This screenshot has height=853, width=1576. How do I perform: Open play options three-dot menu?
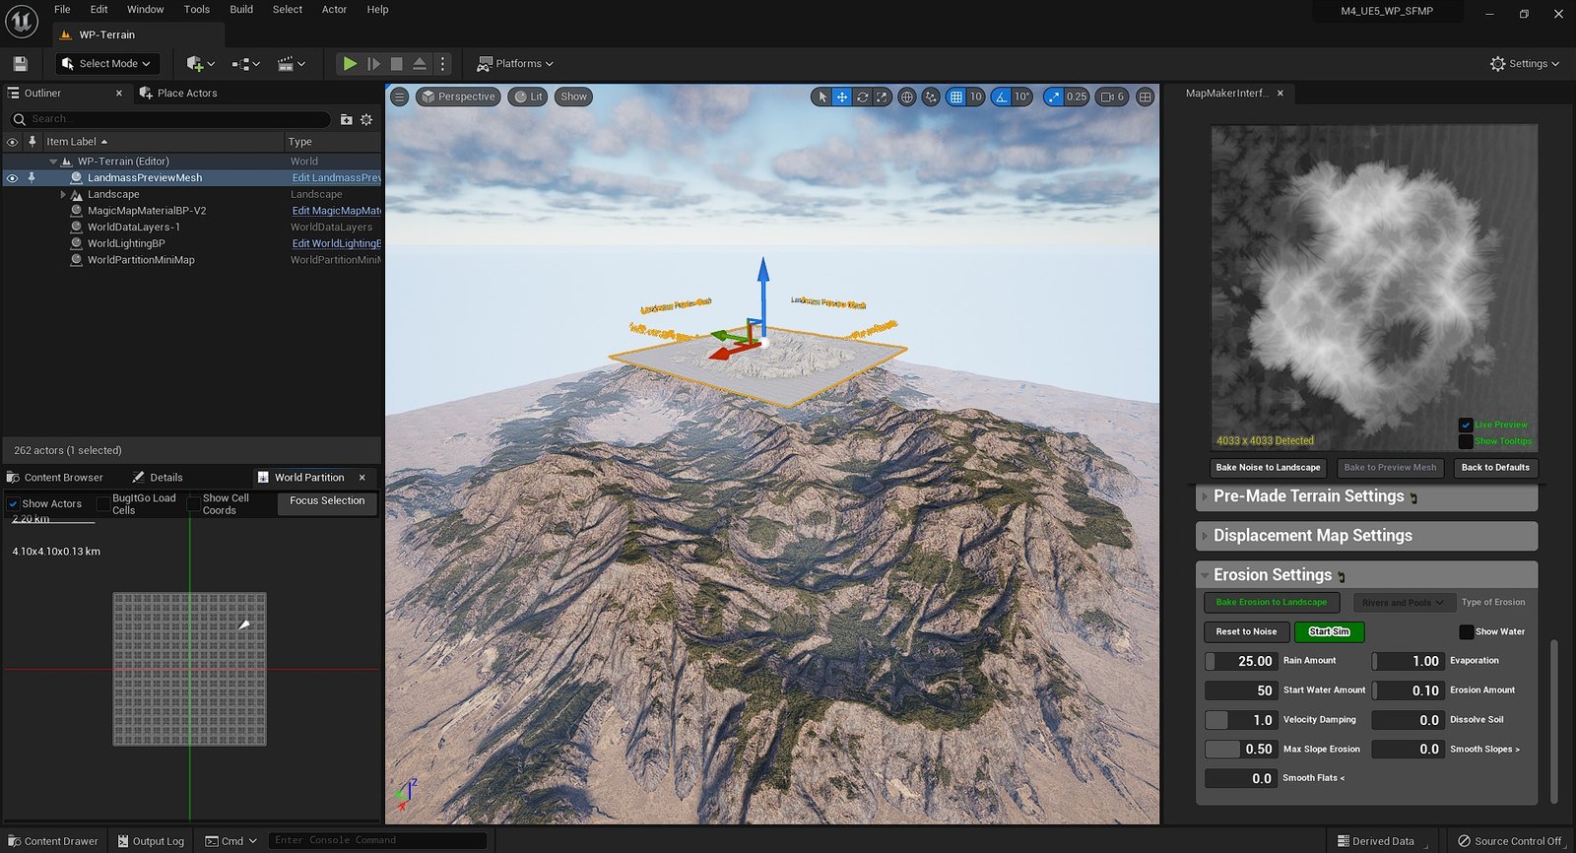click(x=443, y=64)
